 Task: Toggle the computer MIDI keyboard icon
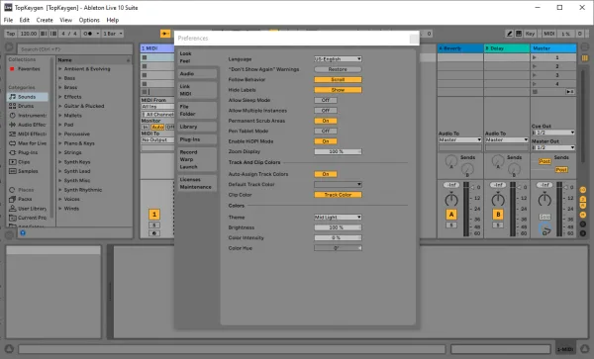coord(519,34)
